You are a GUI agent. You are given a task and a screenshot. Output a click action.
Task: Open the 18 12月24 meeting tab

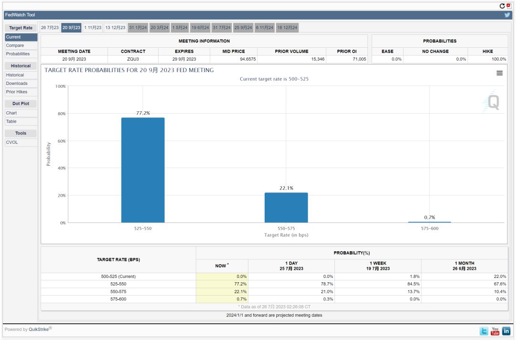pos(287,28)
